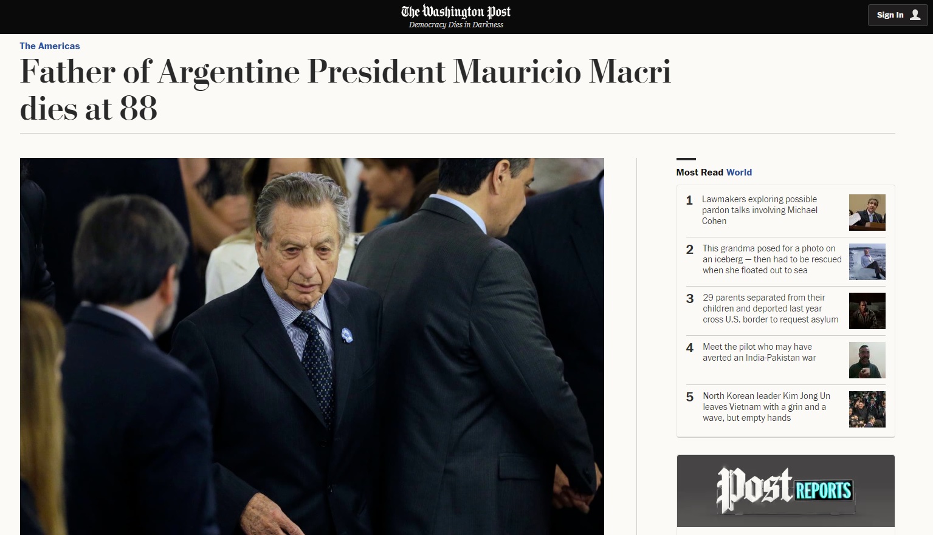Open the 29 parents deported story
This screenshot has width=933, height=535.
[x=770, y=308]
